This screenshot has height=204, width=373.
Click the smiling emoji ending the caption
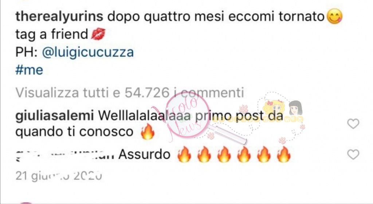(x=335, y=16)
